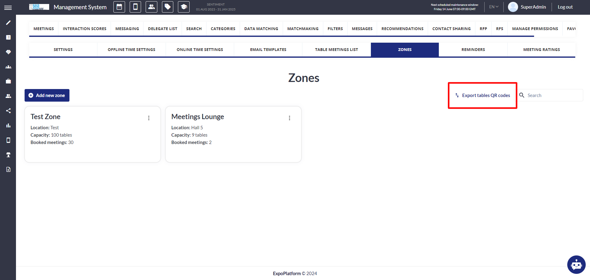Open the Test Zone three-dot options menu
This screenshot has height=280, width=590.
[x=149, y=118]
